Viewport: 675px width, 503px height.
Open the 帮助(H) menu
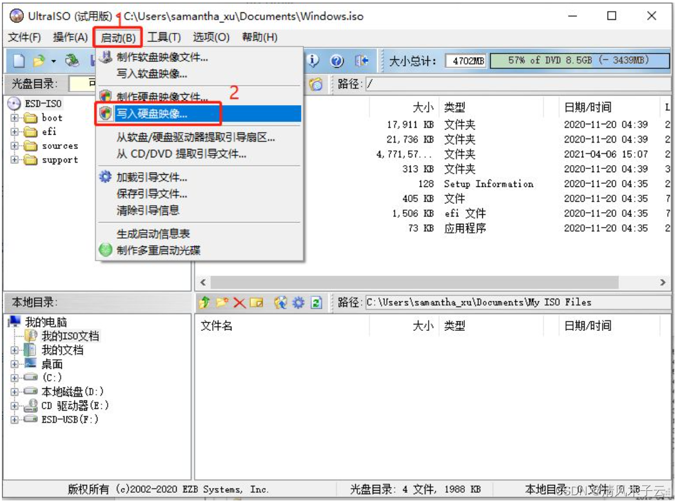[x=260, y=37]
